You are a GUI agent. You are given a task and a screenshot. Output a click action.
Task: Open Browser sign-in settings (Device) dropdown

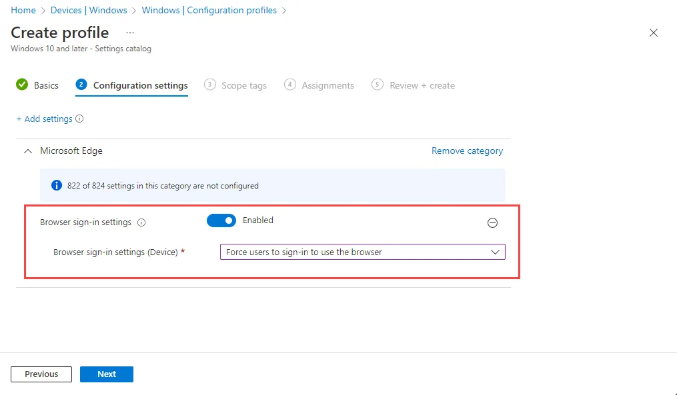363,252
